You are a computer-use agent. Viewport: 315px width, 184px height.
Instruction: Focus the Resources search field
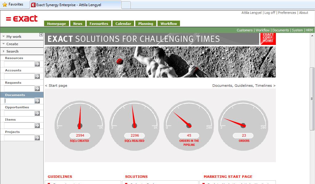pyautogui.click(x=19, y=64)
